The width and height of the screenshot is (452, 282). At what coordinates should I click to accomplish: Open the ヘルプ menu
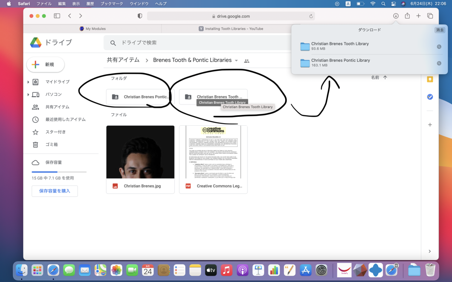[161, 4]
